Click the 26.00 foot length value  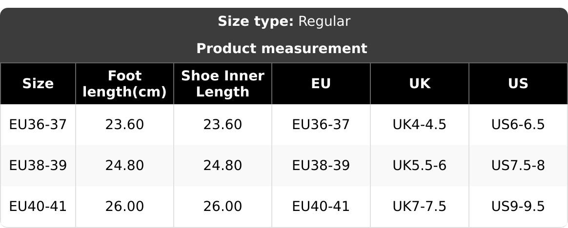(x=124, y=207)
